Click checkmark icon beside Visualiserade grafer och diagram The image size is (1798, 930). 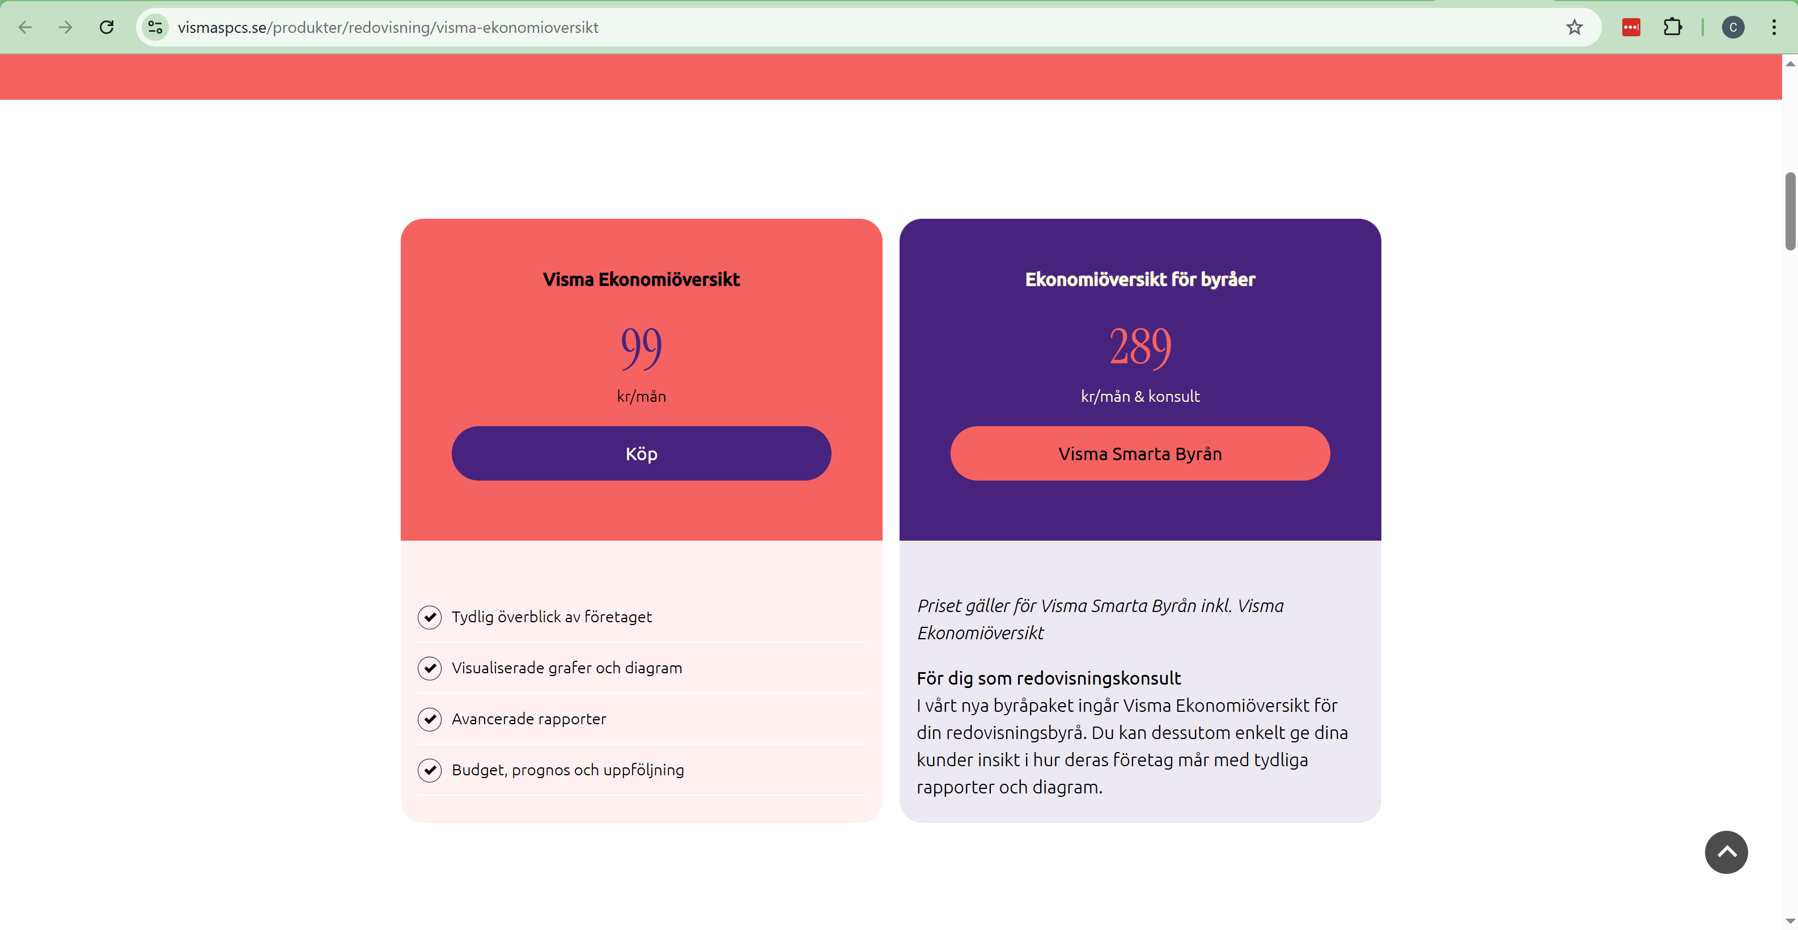(x=430, y=668)
